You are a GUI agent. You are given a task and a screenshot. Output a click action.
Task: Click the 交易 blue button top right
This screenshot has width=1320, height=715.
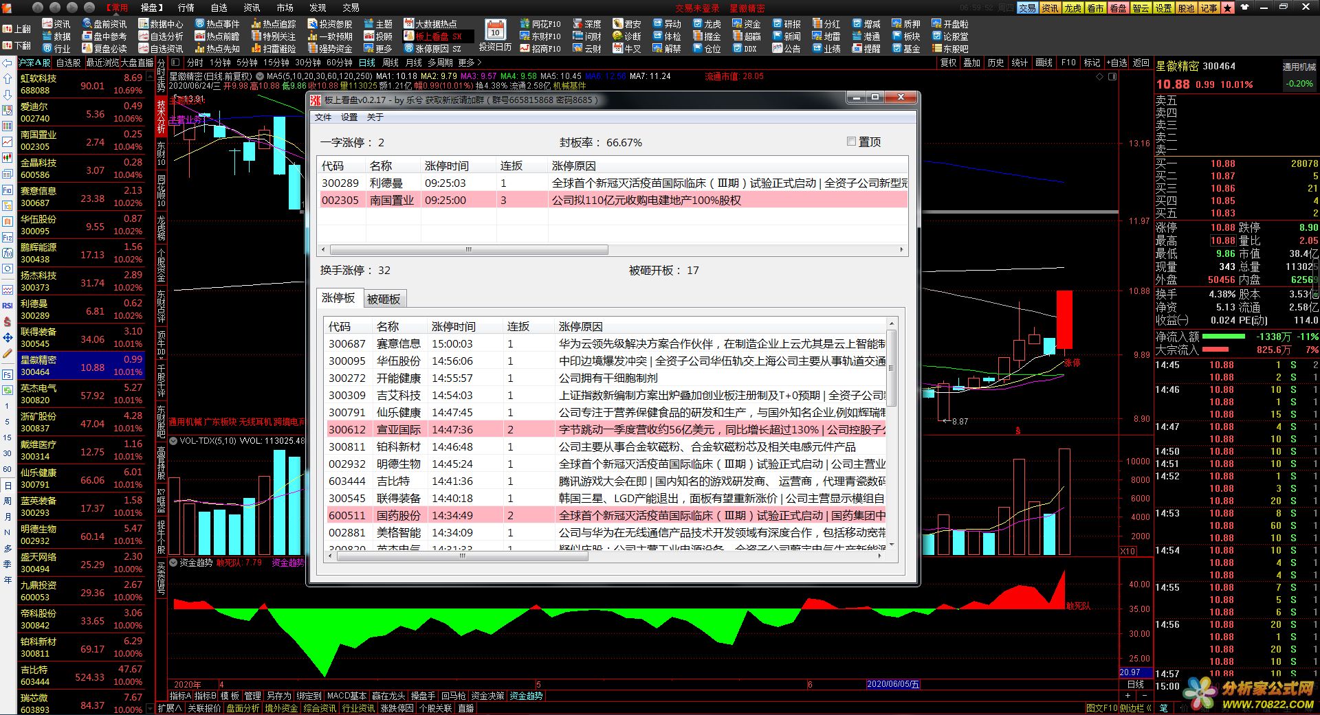click(1027, 8)
